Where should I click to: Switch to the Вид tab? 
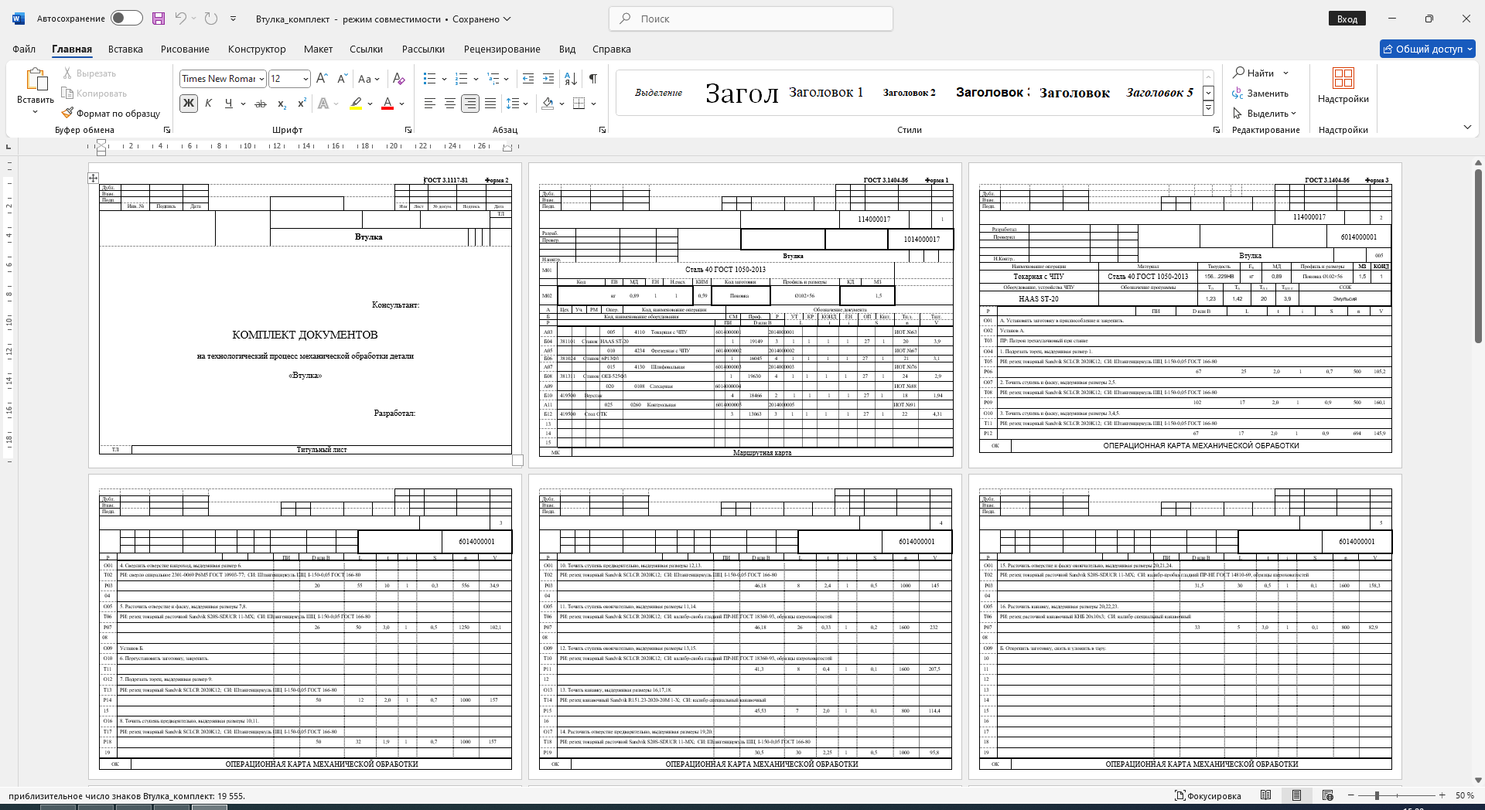pos(567,49)
